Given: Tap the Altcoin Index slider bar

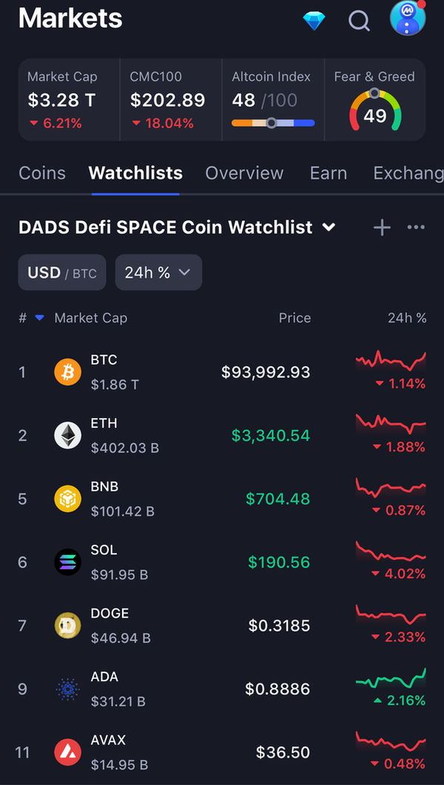Looking at the screenshot, I should pos(273,123).
